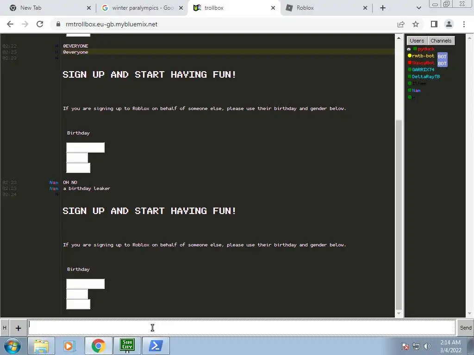Go back with the browser back arrow
The height and width of the screenshot is (355, 474).
(x=10, y=24)
